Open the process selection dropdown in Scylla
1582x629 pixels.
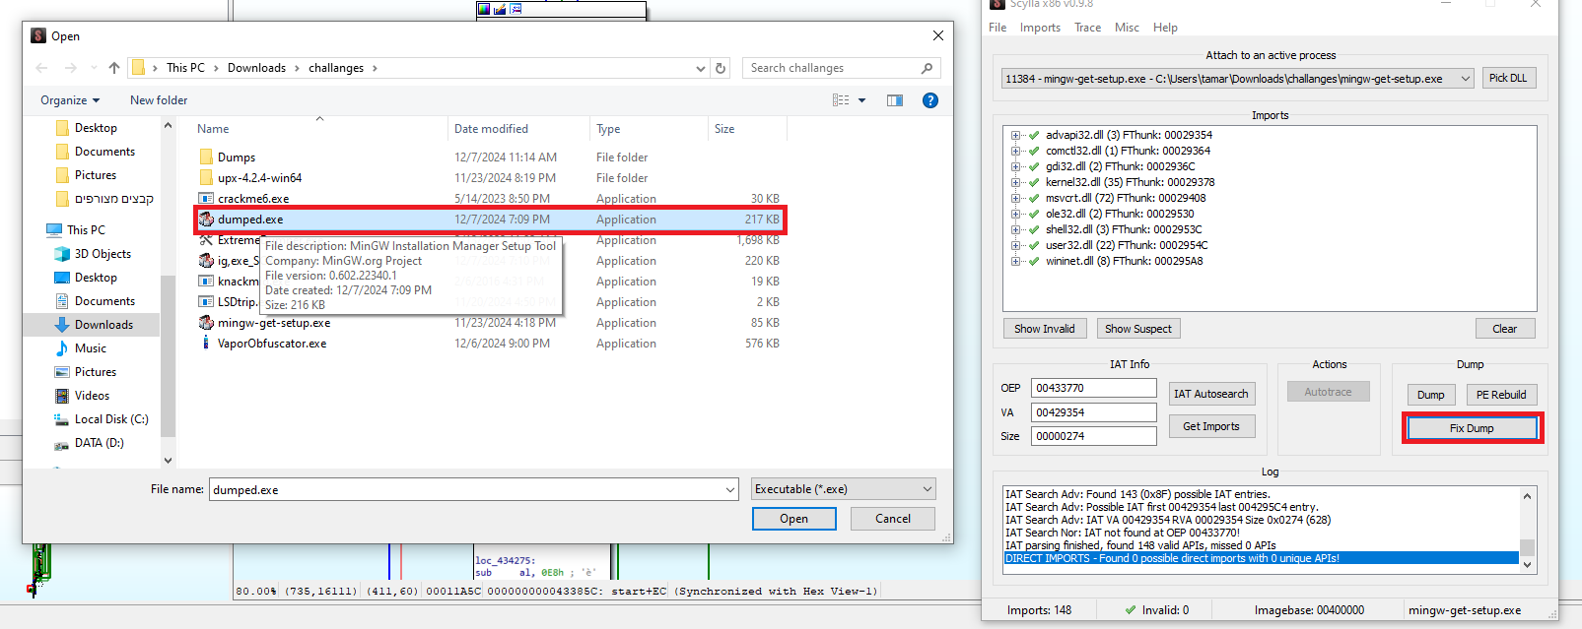[1465, 79]
